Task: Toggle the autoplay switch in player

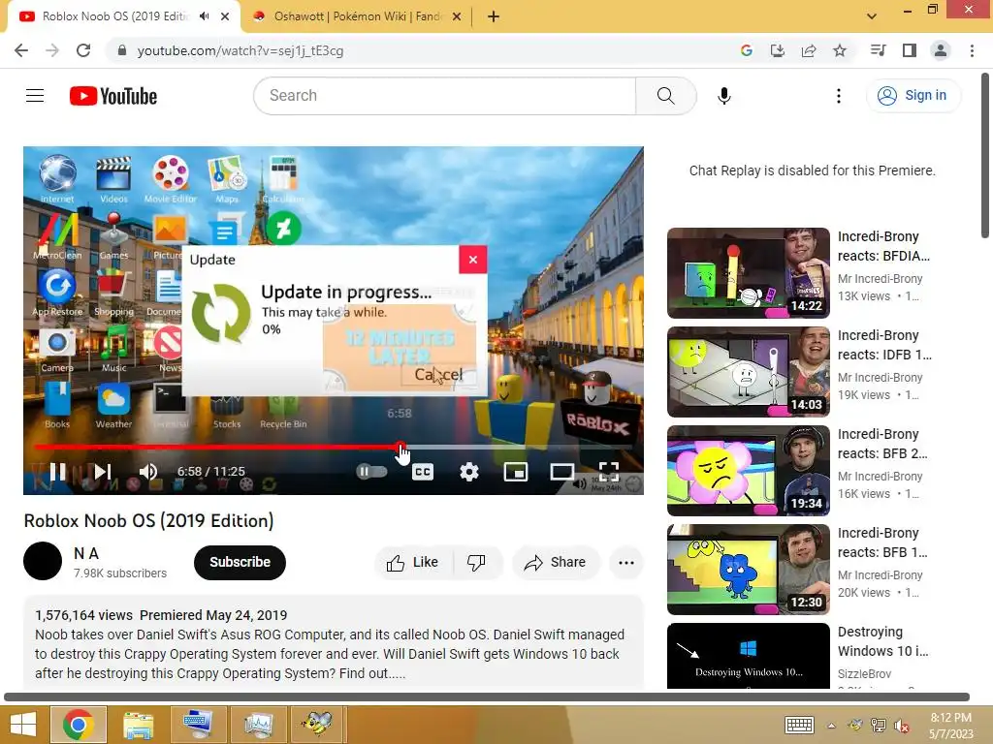Action: (x=371, y=472)
